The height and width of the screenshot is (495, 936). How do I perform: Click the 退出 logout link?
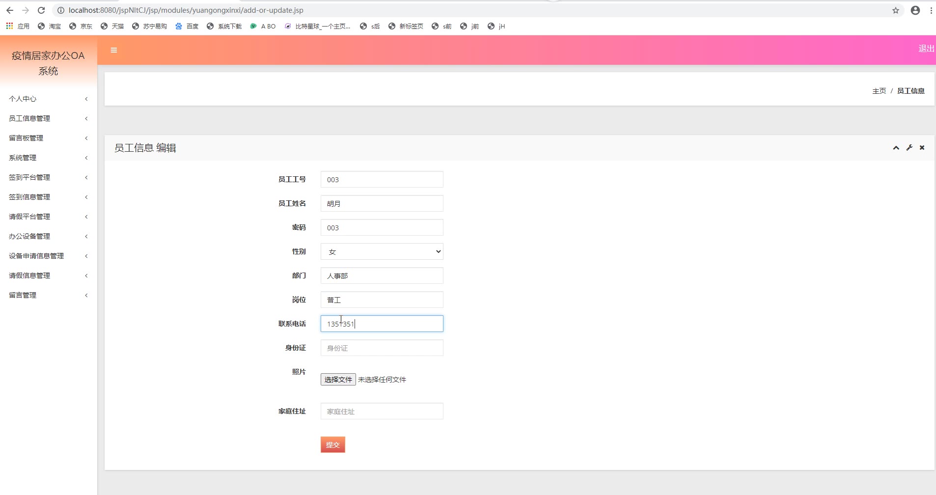coord(926,49)
